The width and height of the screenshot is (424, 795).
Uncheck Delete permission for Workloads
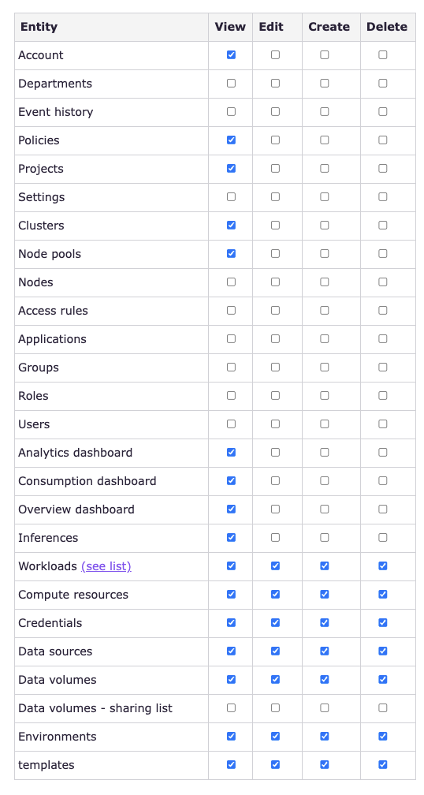(x=382, y=565)
